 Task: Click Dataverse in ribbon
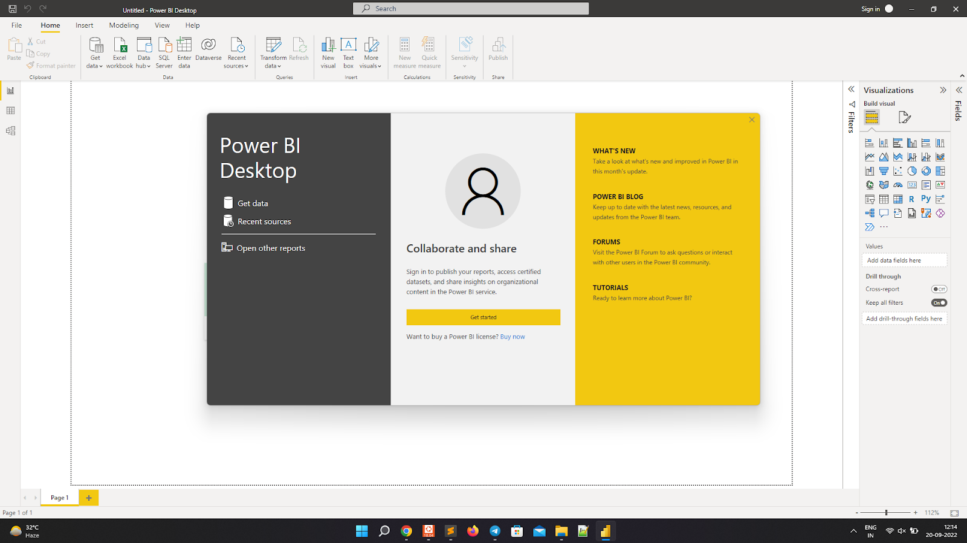(x=209, y=49)
